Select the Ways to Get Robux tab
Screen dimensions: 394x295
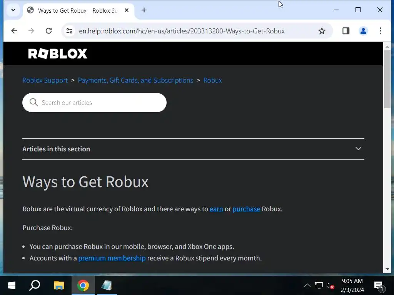click(78, 10)
